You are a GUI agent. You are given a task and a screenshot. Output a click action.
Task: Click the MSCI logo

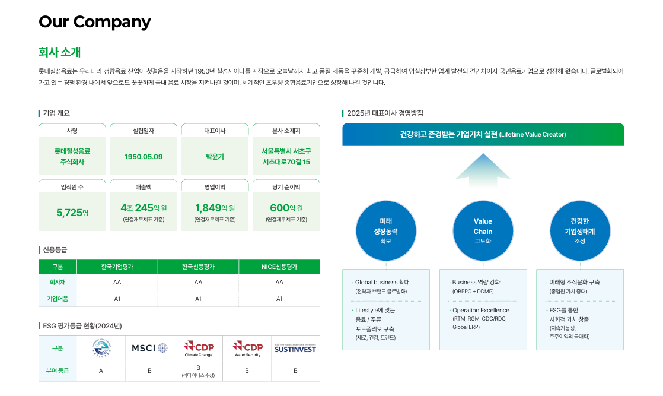click(149, 348)
